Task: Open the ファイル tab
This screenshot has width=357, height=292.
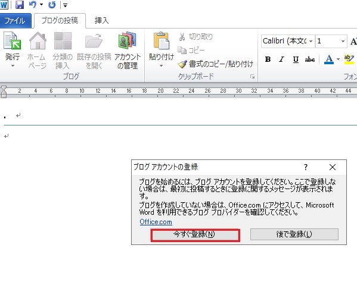Action: (15, 21)
